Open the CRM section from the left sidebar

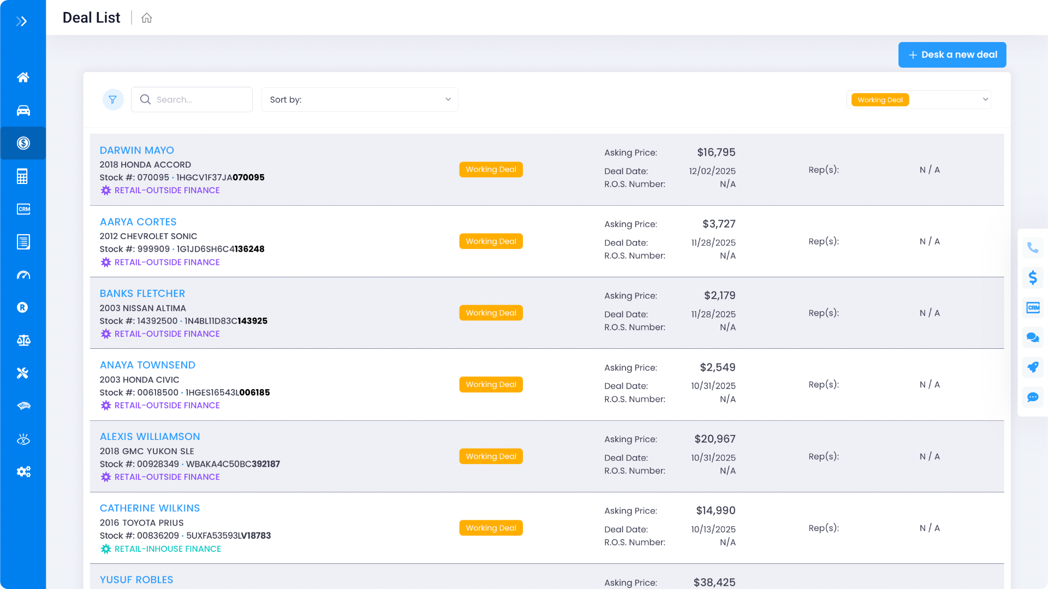(x=23, y=209)
